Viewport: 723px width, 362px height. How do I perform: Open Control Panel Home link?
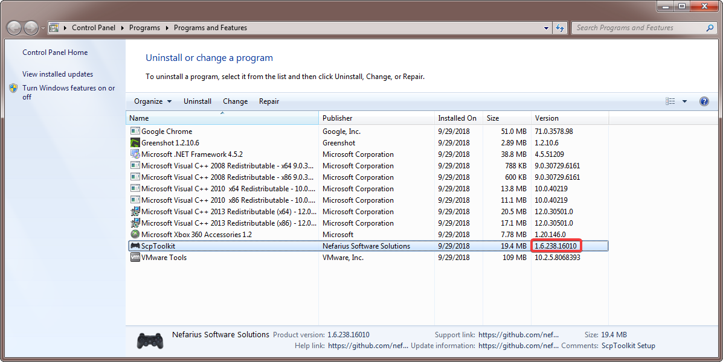click(55, 52)
